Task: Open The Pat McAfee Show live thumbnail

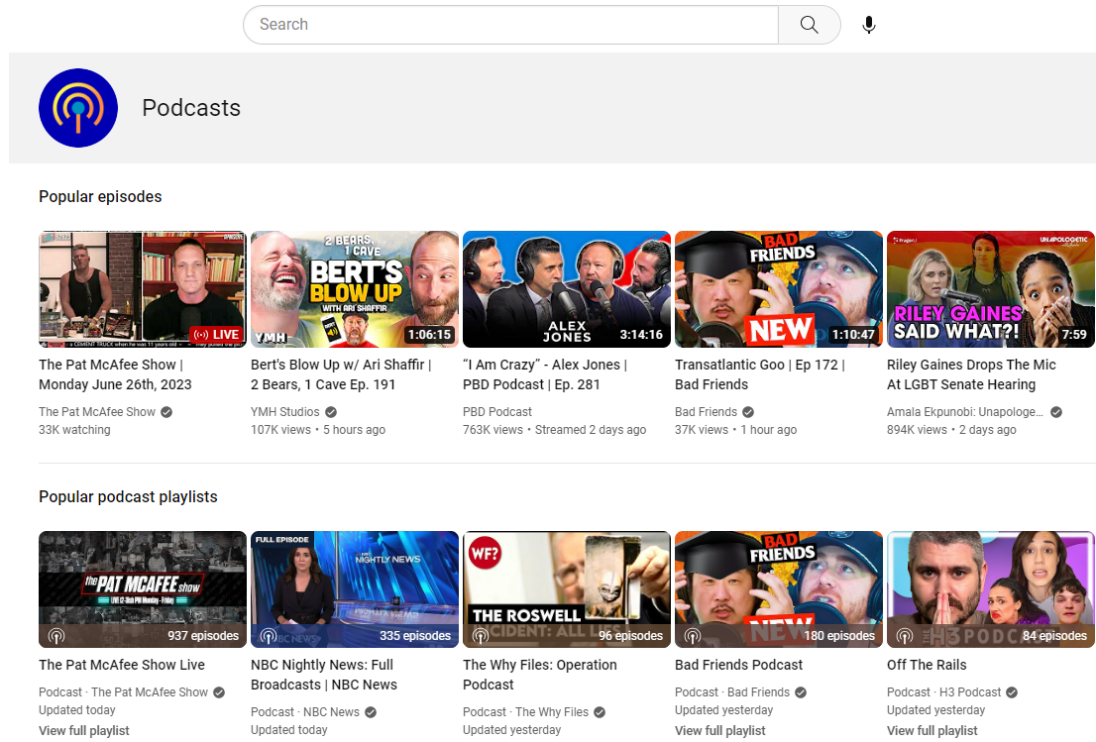Action: click(143, 289)
